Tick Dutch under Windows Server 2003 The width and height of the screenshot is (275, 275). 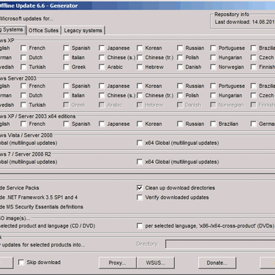23,96
